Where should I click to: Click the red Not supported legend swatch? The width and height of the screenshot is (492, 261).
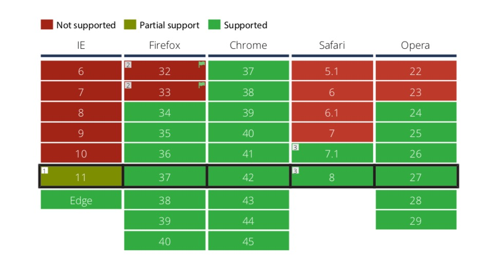(47, 25)
